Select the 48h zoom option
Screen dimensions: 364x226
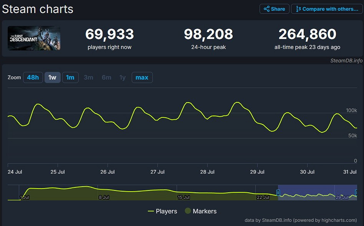click(33, 77)
